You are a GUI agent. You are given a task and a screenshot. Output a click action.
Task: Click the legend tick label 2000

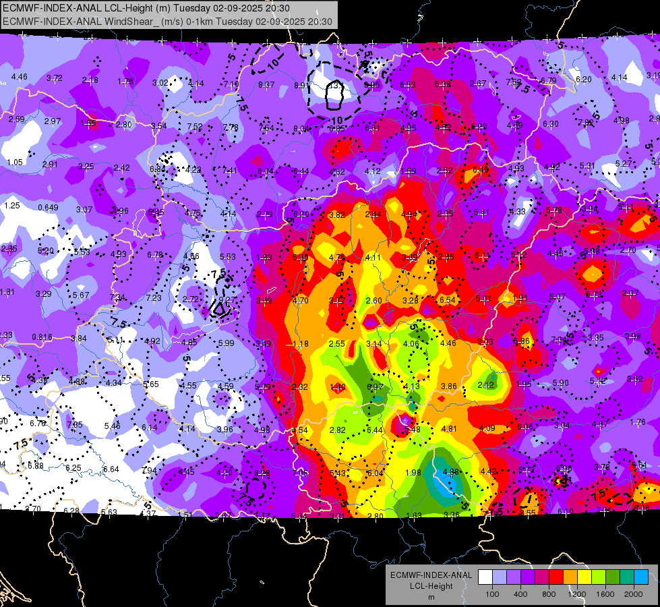coord(633,594)
